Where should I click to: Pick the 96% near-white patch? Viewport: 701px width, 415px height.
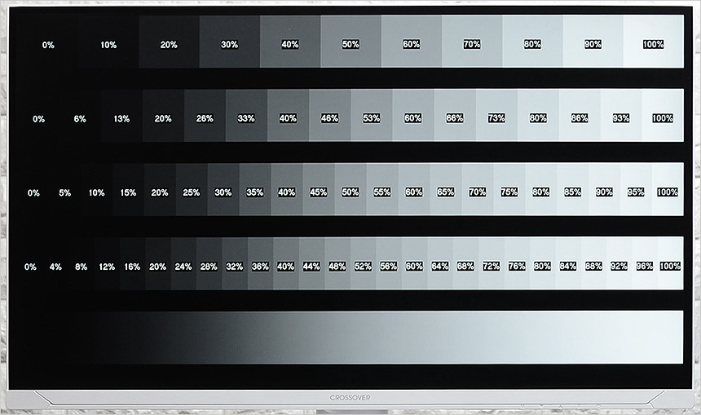[644, 267]
